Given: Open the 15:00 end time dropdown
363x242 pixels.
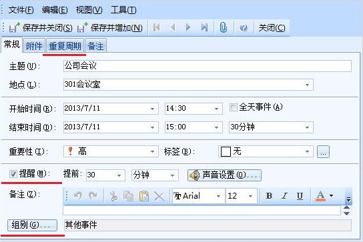Looking at the screenshot, I should click(x=216, y=127).
